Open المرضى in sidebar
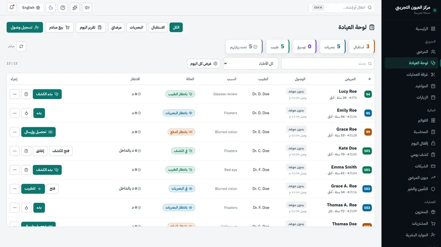The height and width of the screenshot is (247, 441). [412, 52]
